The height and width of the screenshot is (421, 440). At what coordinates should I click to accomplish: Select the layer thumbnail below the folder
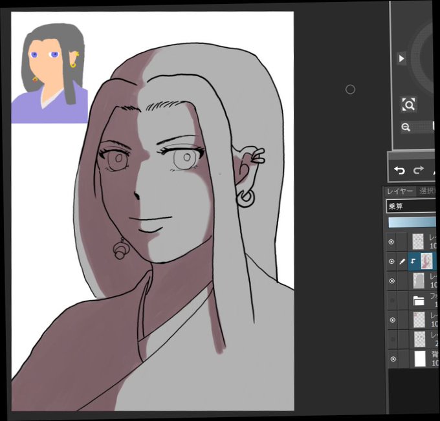click(x=419, y=320)
